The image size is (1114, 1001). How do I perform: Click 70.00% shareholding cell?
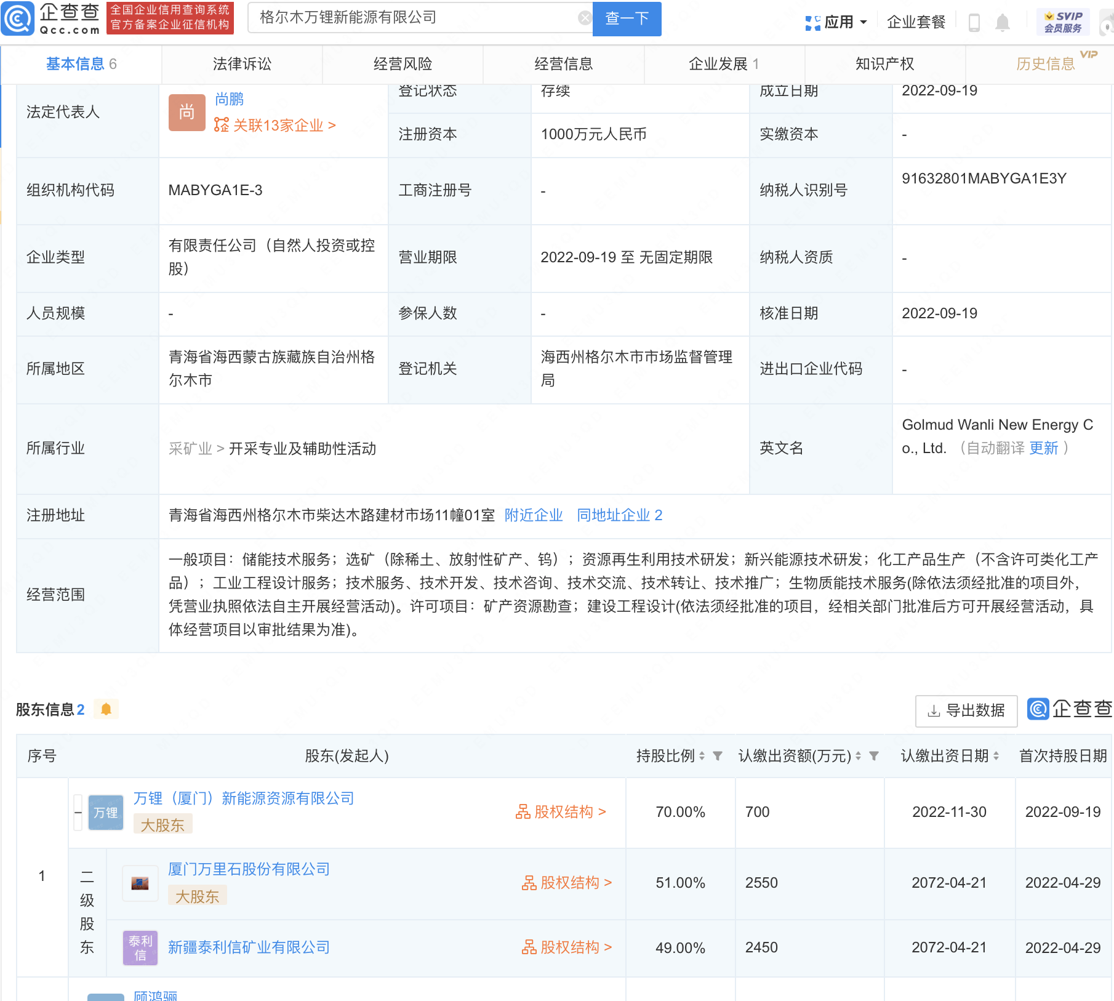coord(680,812)
